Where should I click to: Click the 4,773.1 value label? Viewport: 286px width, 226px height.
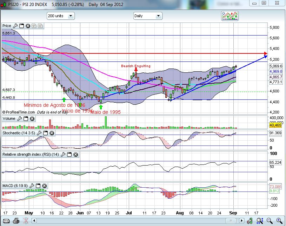point(276,82)
